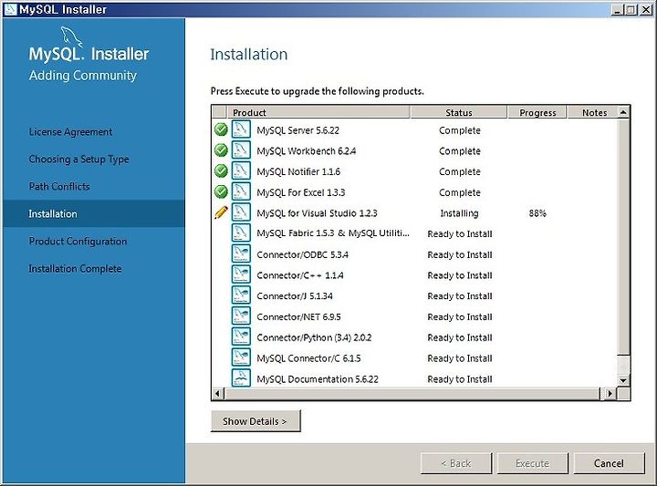Maximize the MySQL Installer window
The width and height of the screenshot is (657, 486).
point(631,9)
